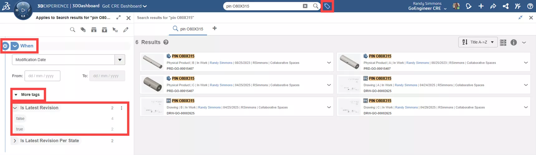
Task: Click the From date input field
Action: click(x=42, y=76)
